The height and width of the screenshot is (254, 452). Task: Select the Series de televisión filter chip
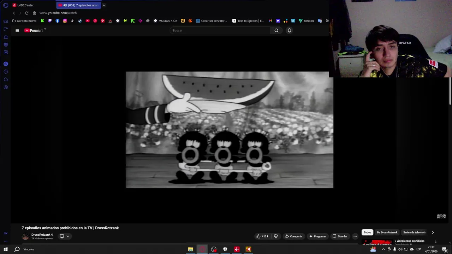click(415, 232)
